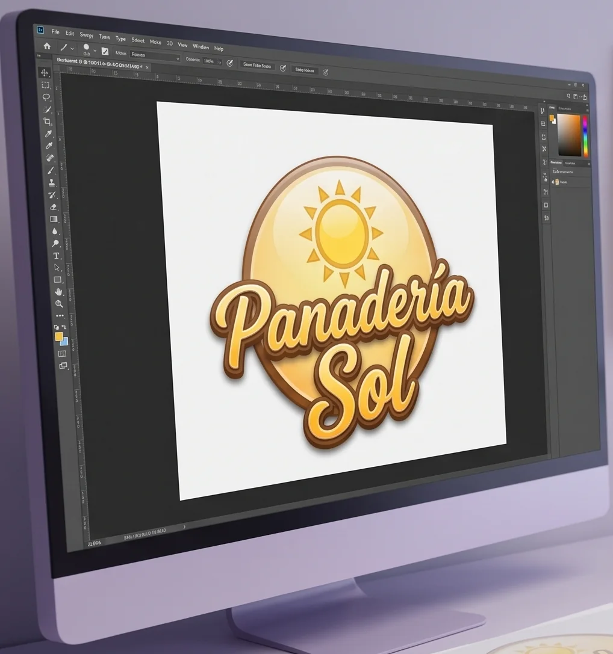The image size is (613, 654).
Task: Switch to the Desetube panel tab
Action: 570,163
